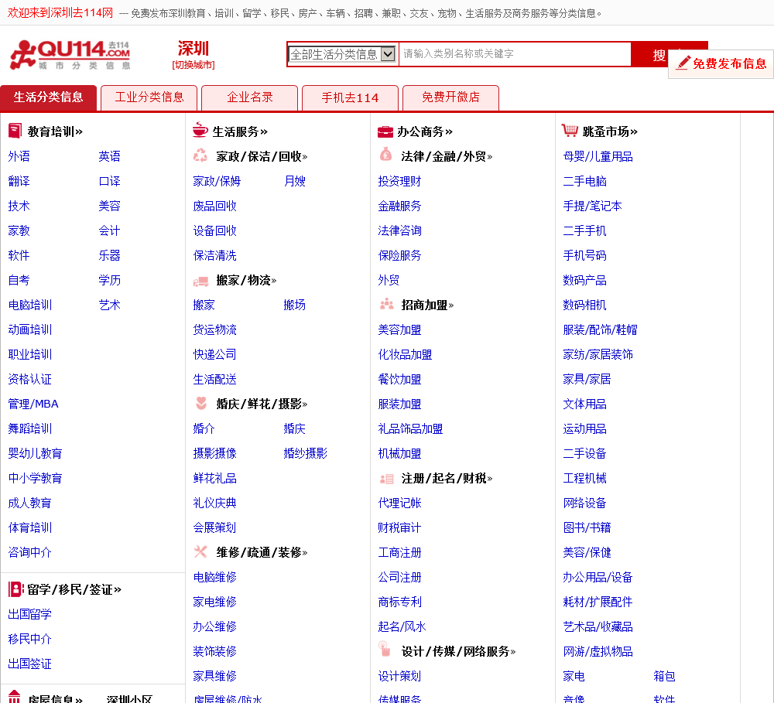Click the shopping cart icon beside 跳蚤市场
The height and width of the screenshot is (703, 774).
(x=570, y=130)
